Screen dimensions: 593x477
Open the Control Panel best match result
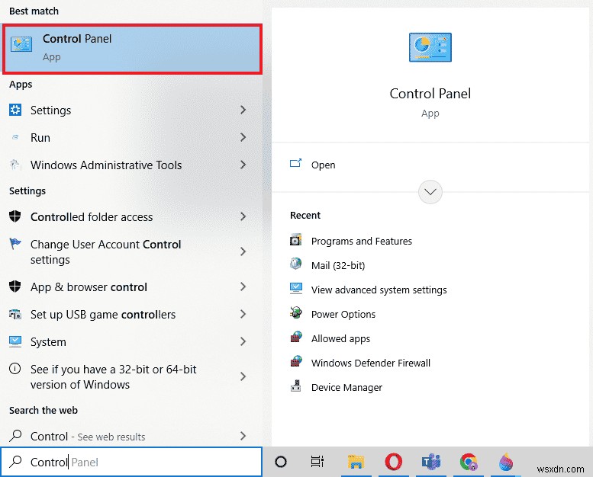pyautogui.click(x=132, y=48)
